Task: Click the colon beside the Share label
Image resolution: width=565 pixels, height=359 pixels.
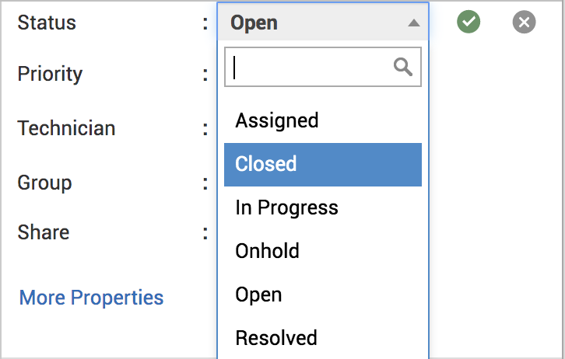Action: point(205,233)
